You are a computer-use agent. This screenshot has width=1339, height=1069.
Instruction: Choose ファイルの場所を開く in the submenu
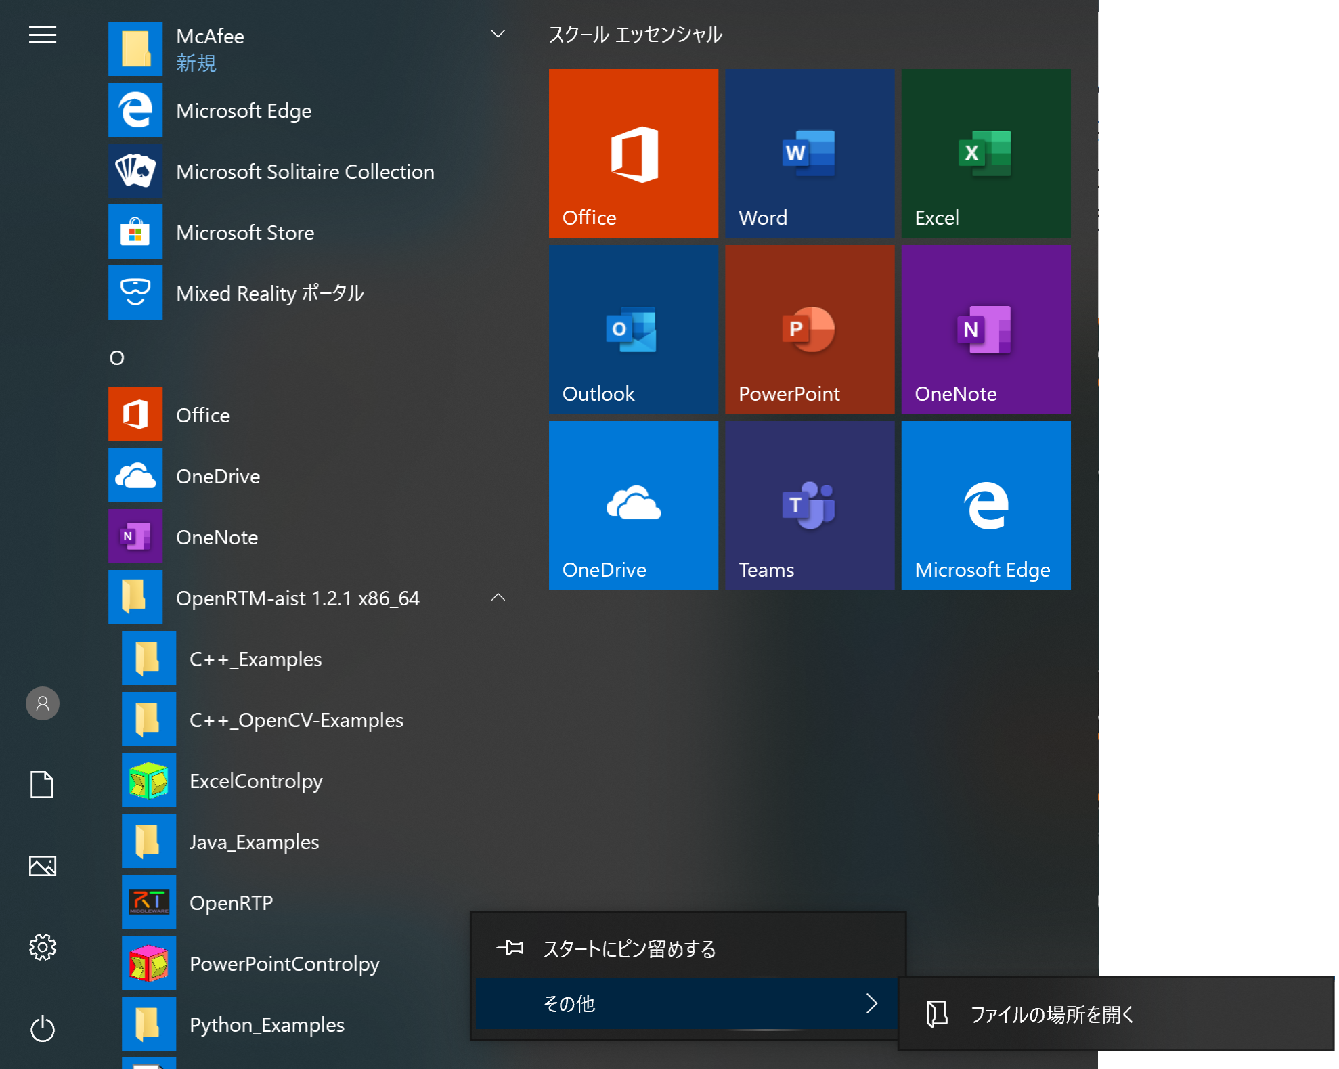click(x=1116, y=1014)
